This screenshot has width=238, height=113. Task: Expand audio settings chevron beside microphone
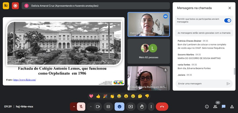tap(74, 107)
